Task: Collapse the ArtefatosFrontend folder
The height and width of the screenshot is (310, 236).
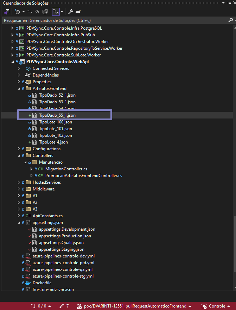Action: point(19,89)
